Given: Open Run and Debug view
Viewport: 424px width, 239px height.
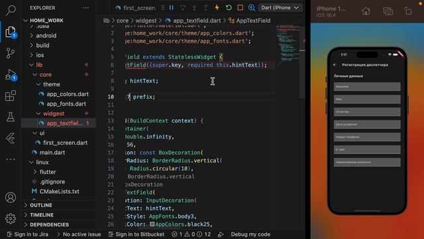Looking at the screenshot, I should coord(11,74).
